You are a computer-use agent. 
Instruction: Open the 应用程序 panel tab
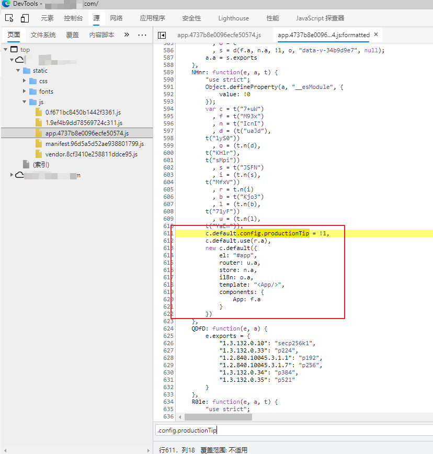tap(152, 18)
